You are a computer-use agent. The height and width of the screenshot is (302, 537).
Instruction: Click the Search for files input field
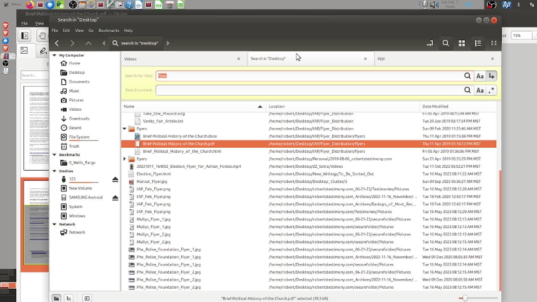[x=310, y=76]
